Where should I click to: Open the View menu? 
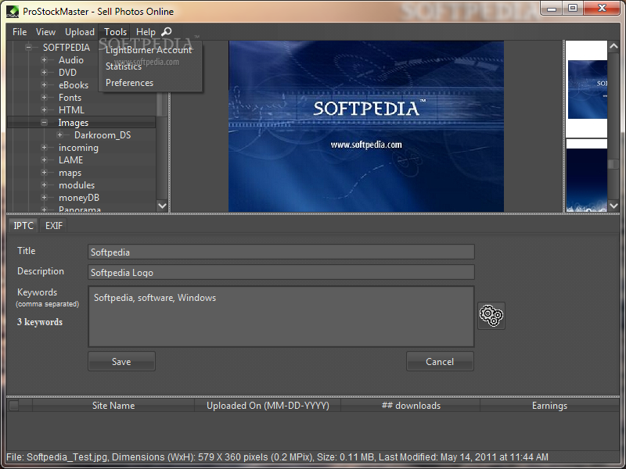[45, 32]
